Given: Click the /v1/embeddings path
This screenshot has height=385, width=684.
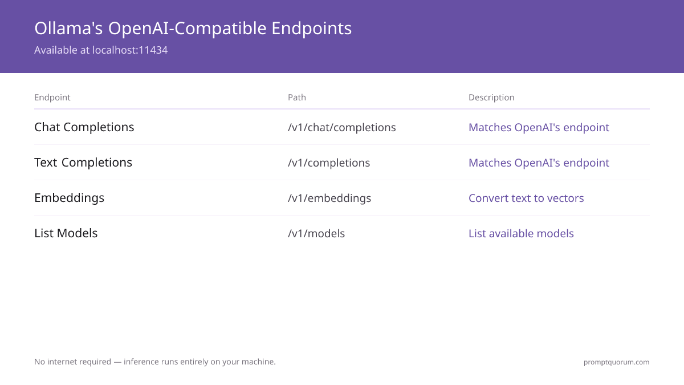Looking at the screenshot, I should 329,198.
